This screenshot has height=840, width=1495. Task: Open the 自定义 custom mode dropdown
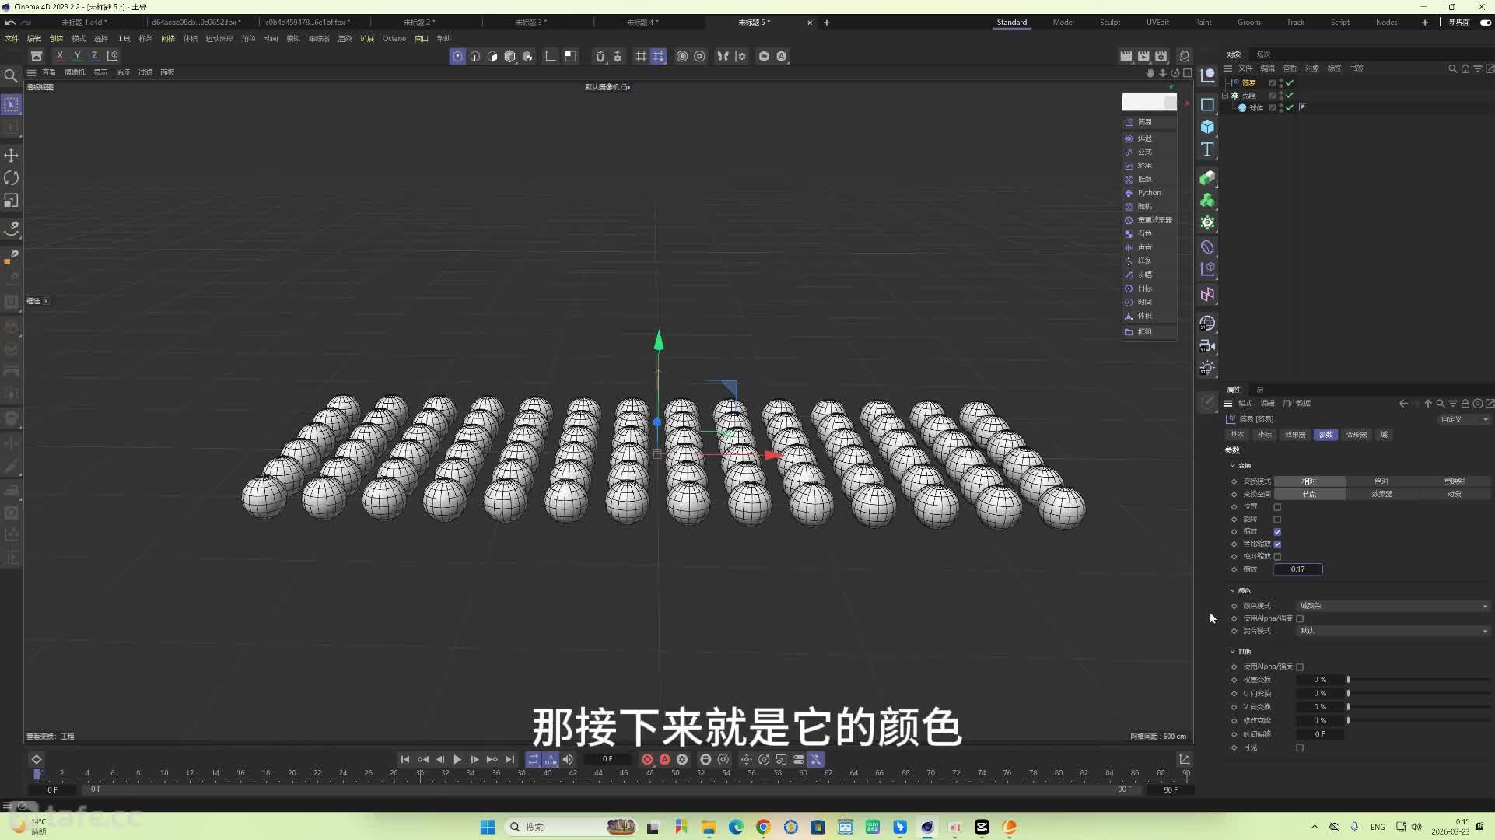(1464, 419)
